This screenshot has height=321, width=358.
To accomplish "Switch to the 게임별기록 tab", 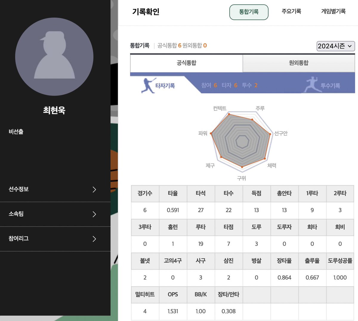I will point(333,12).
